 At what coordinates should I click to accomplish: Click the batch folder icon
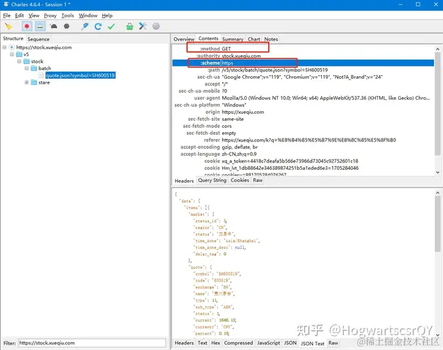(x=34, y=68)
